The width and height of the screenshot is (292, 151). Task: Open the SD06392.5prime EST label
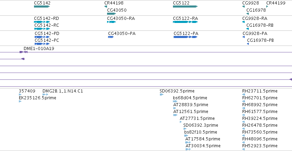(177, 91)
